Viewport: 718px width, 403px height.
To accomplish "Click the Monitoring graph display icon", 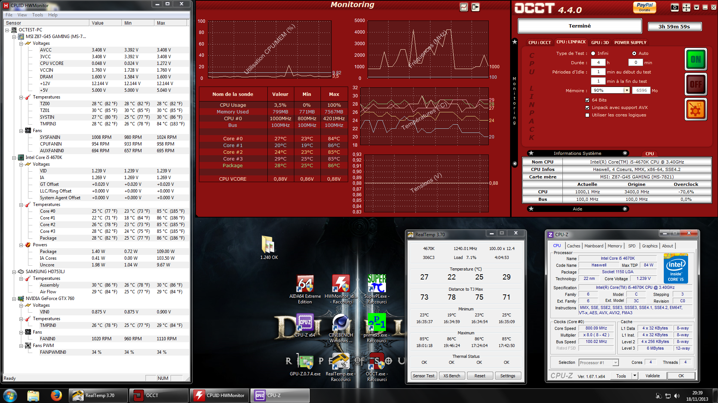I will 464,7.
